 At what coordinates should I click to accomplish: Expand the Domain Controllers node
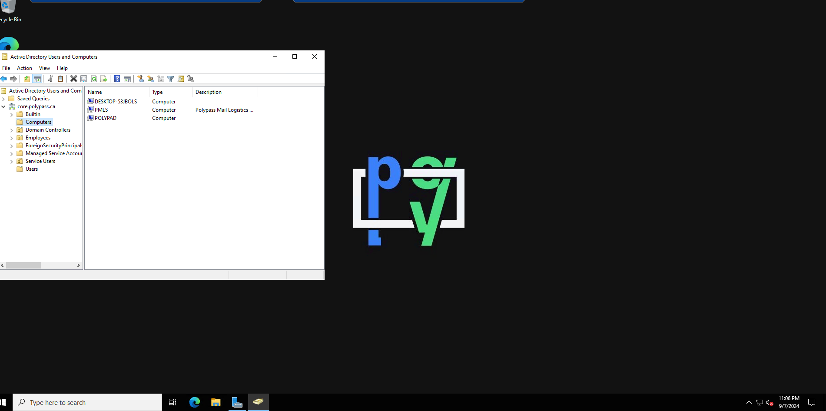tap(12, 130)
